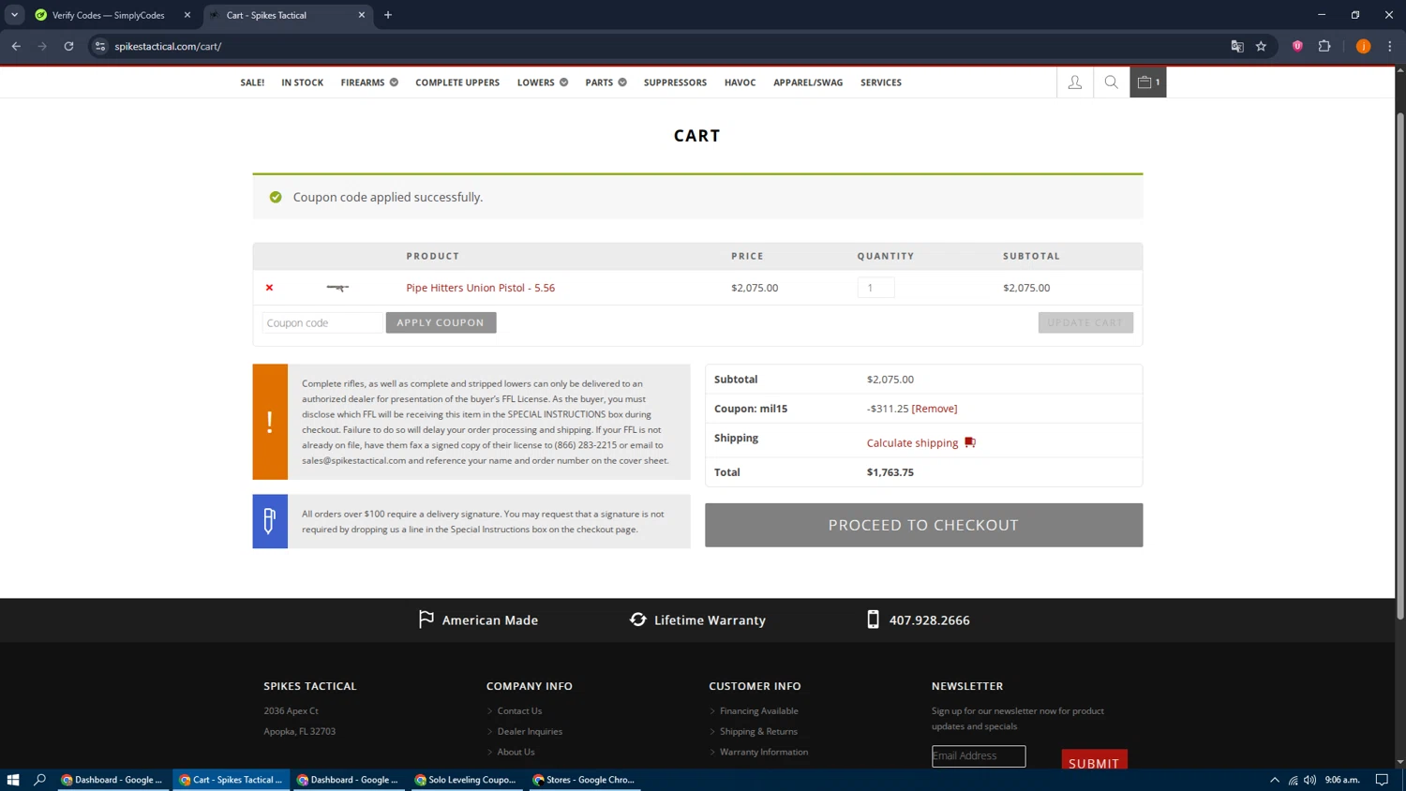Image resolution: width=1406 pixels, height=791 pixels.
Task: Click the pistol product thumbnail
Action: pos(337,288)
